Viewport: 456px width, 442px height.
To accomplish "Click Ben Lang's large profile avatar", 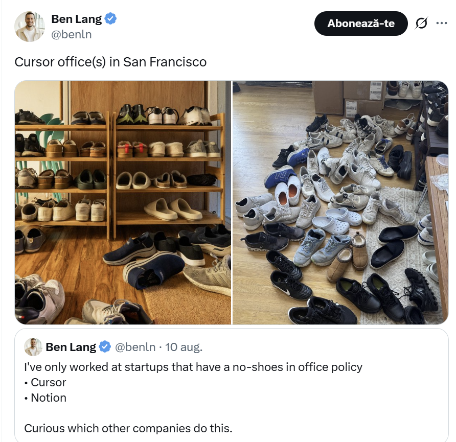I will (30, 26).
